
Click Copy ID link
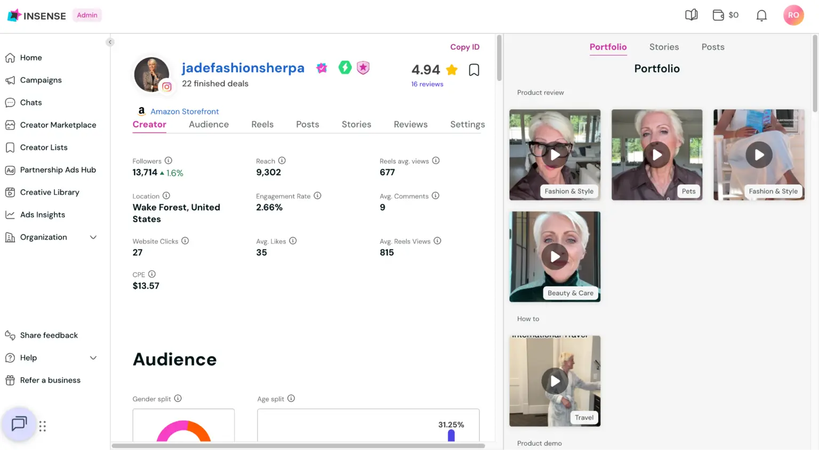[x=464, y=47]
